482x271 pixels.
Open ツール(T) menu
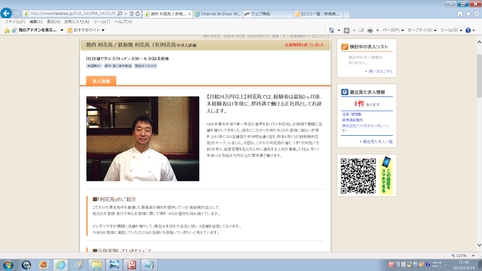[x=102, y=22]
